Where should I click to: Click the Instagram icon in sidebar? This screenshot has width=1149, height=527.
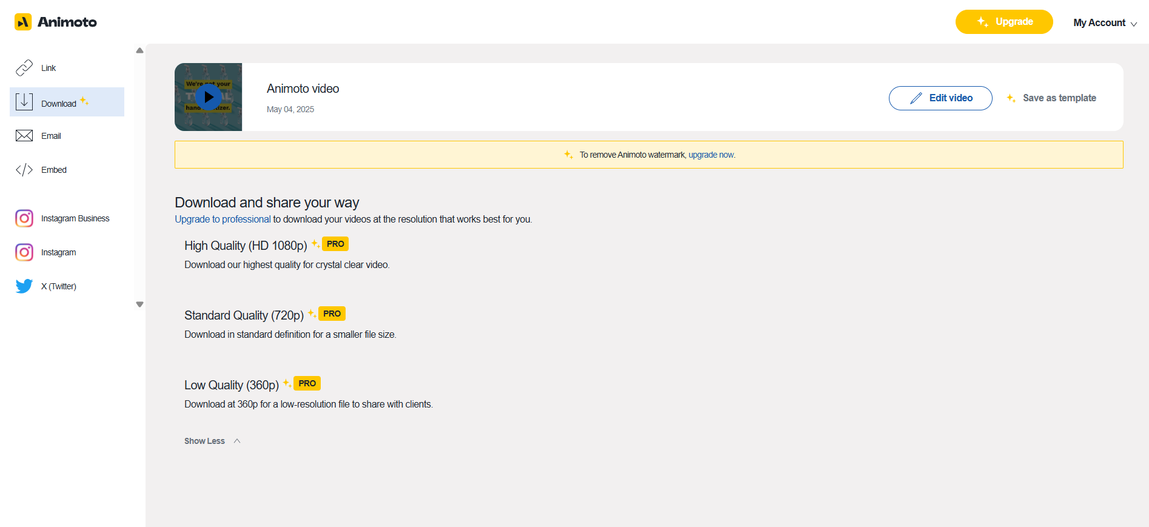pyautogui.click(x=24, y=252)
